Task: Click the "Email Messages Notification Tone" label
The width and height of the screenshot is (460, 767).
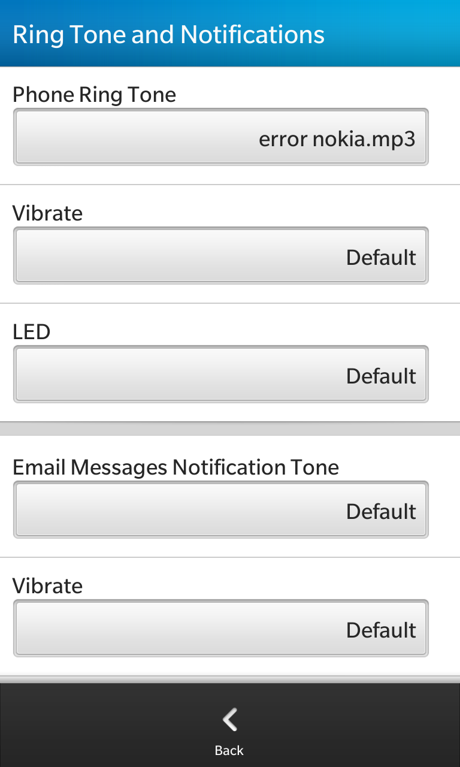Action: [x=175, y=467]
